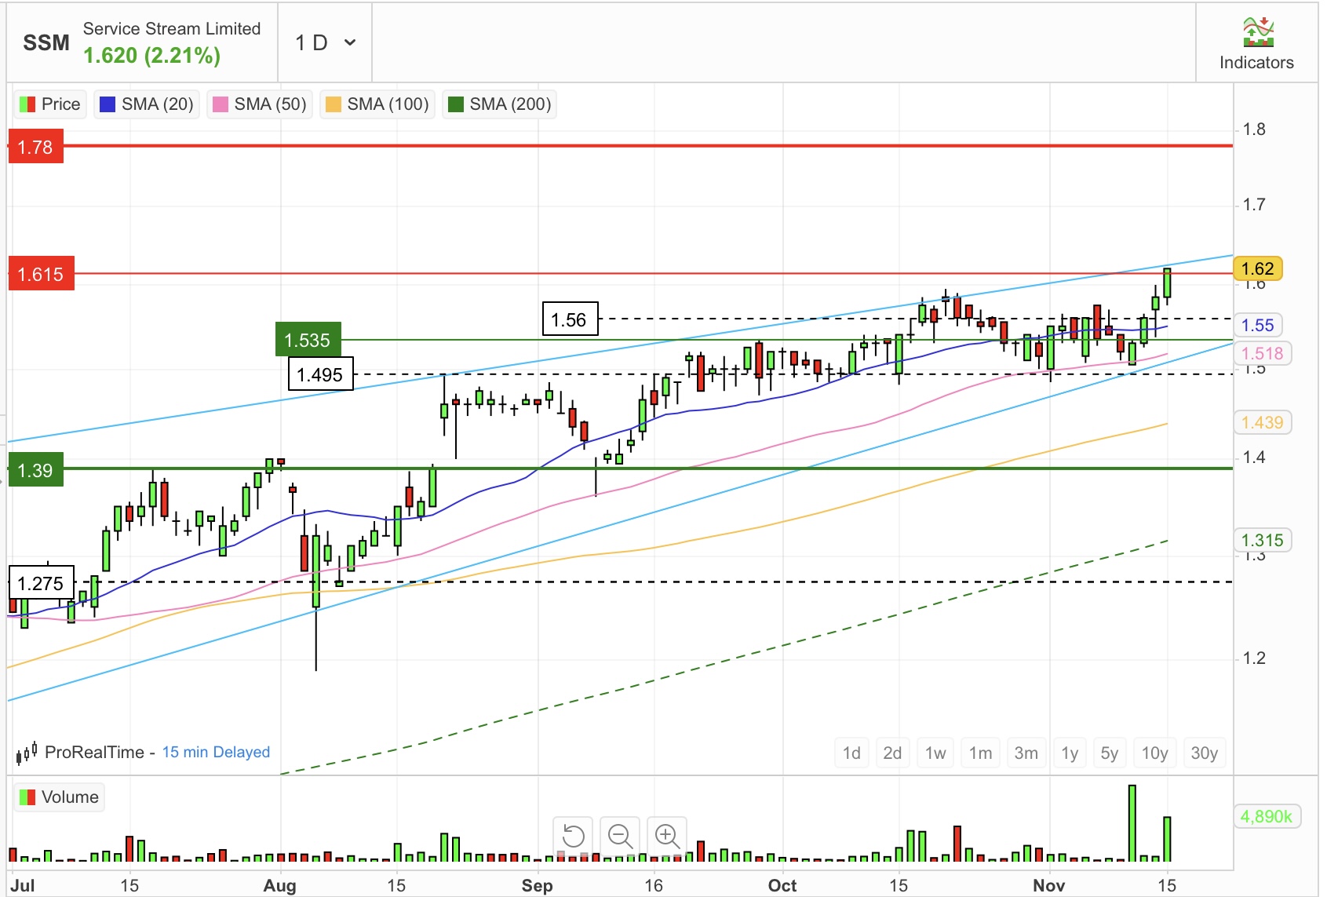This screenshot has width=1327, height=897.
Task: Click the 1.275 dashed line label
Action: tap(42, 584)
